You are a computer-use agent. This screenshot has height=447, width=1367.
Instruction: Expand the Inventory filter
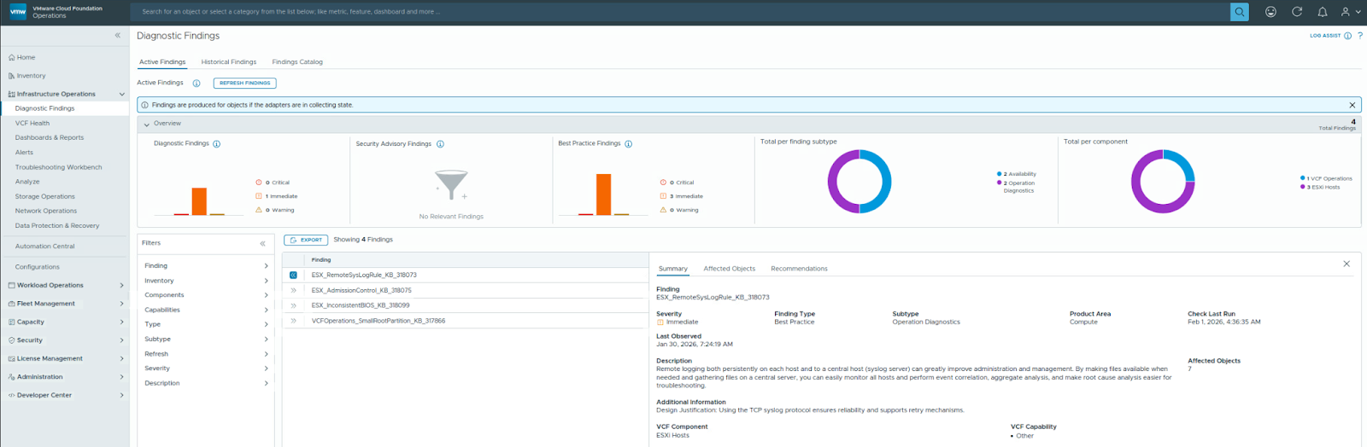[267, 281]
